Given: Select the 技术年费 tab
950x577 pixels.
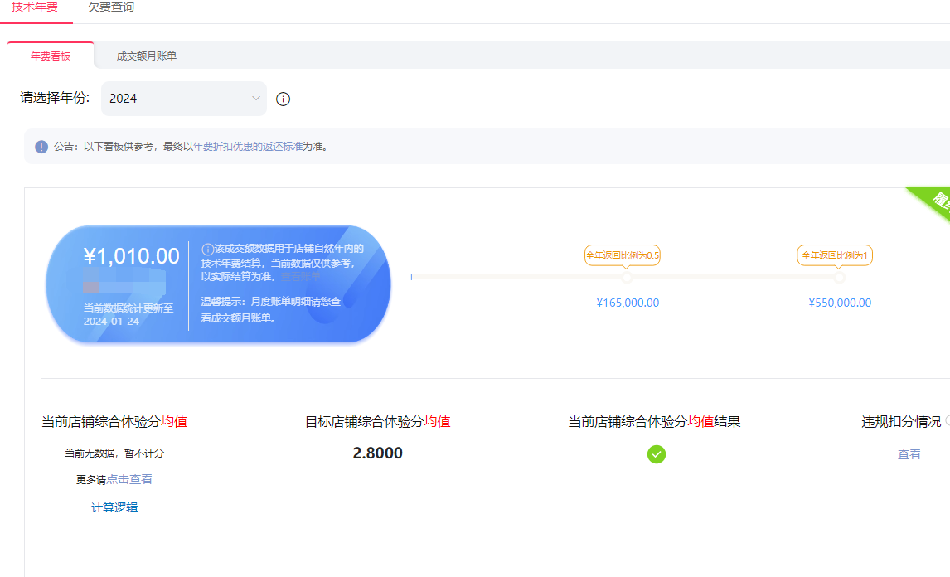Looking at the screenshot, I should 35,7.
